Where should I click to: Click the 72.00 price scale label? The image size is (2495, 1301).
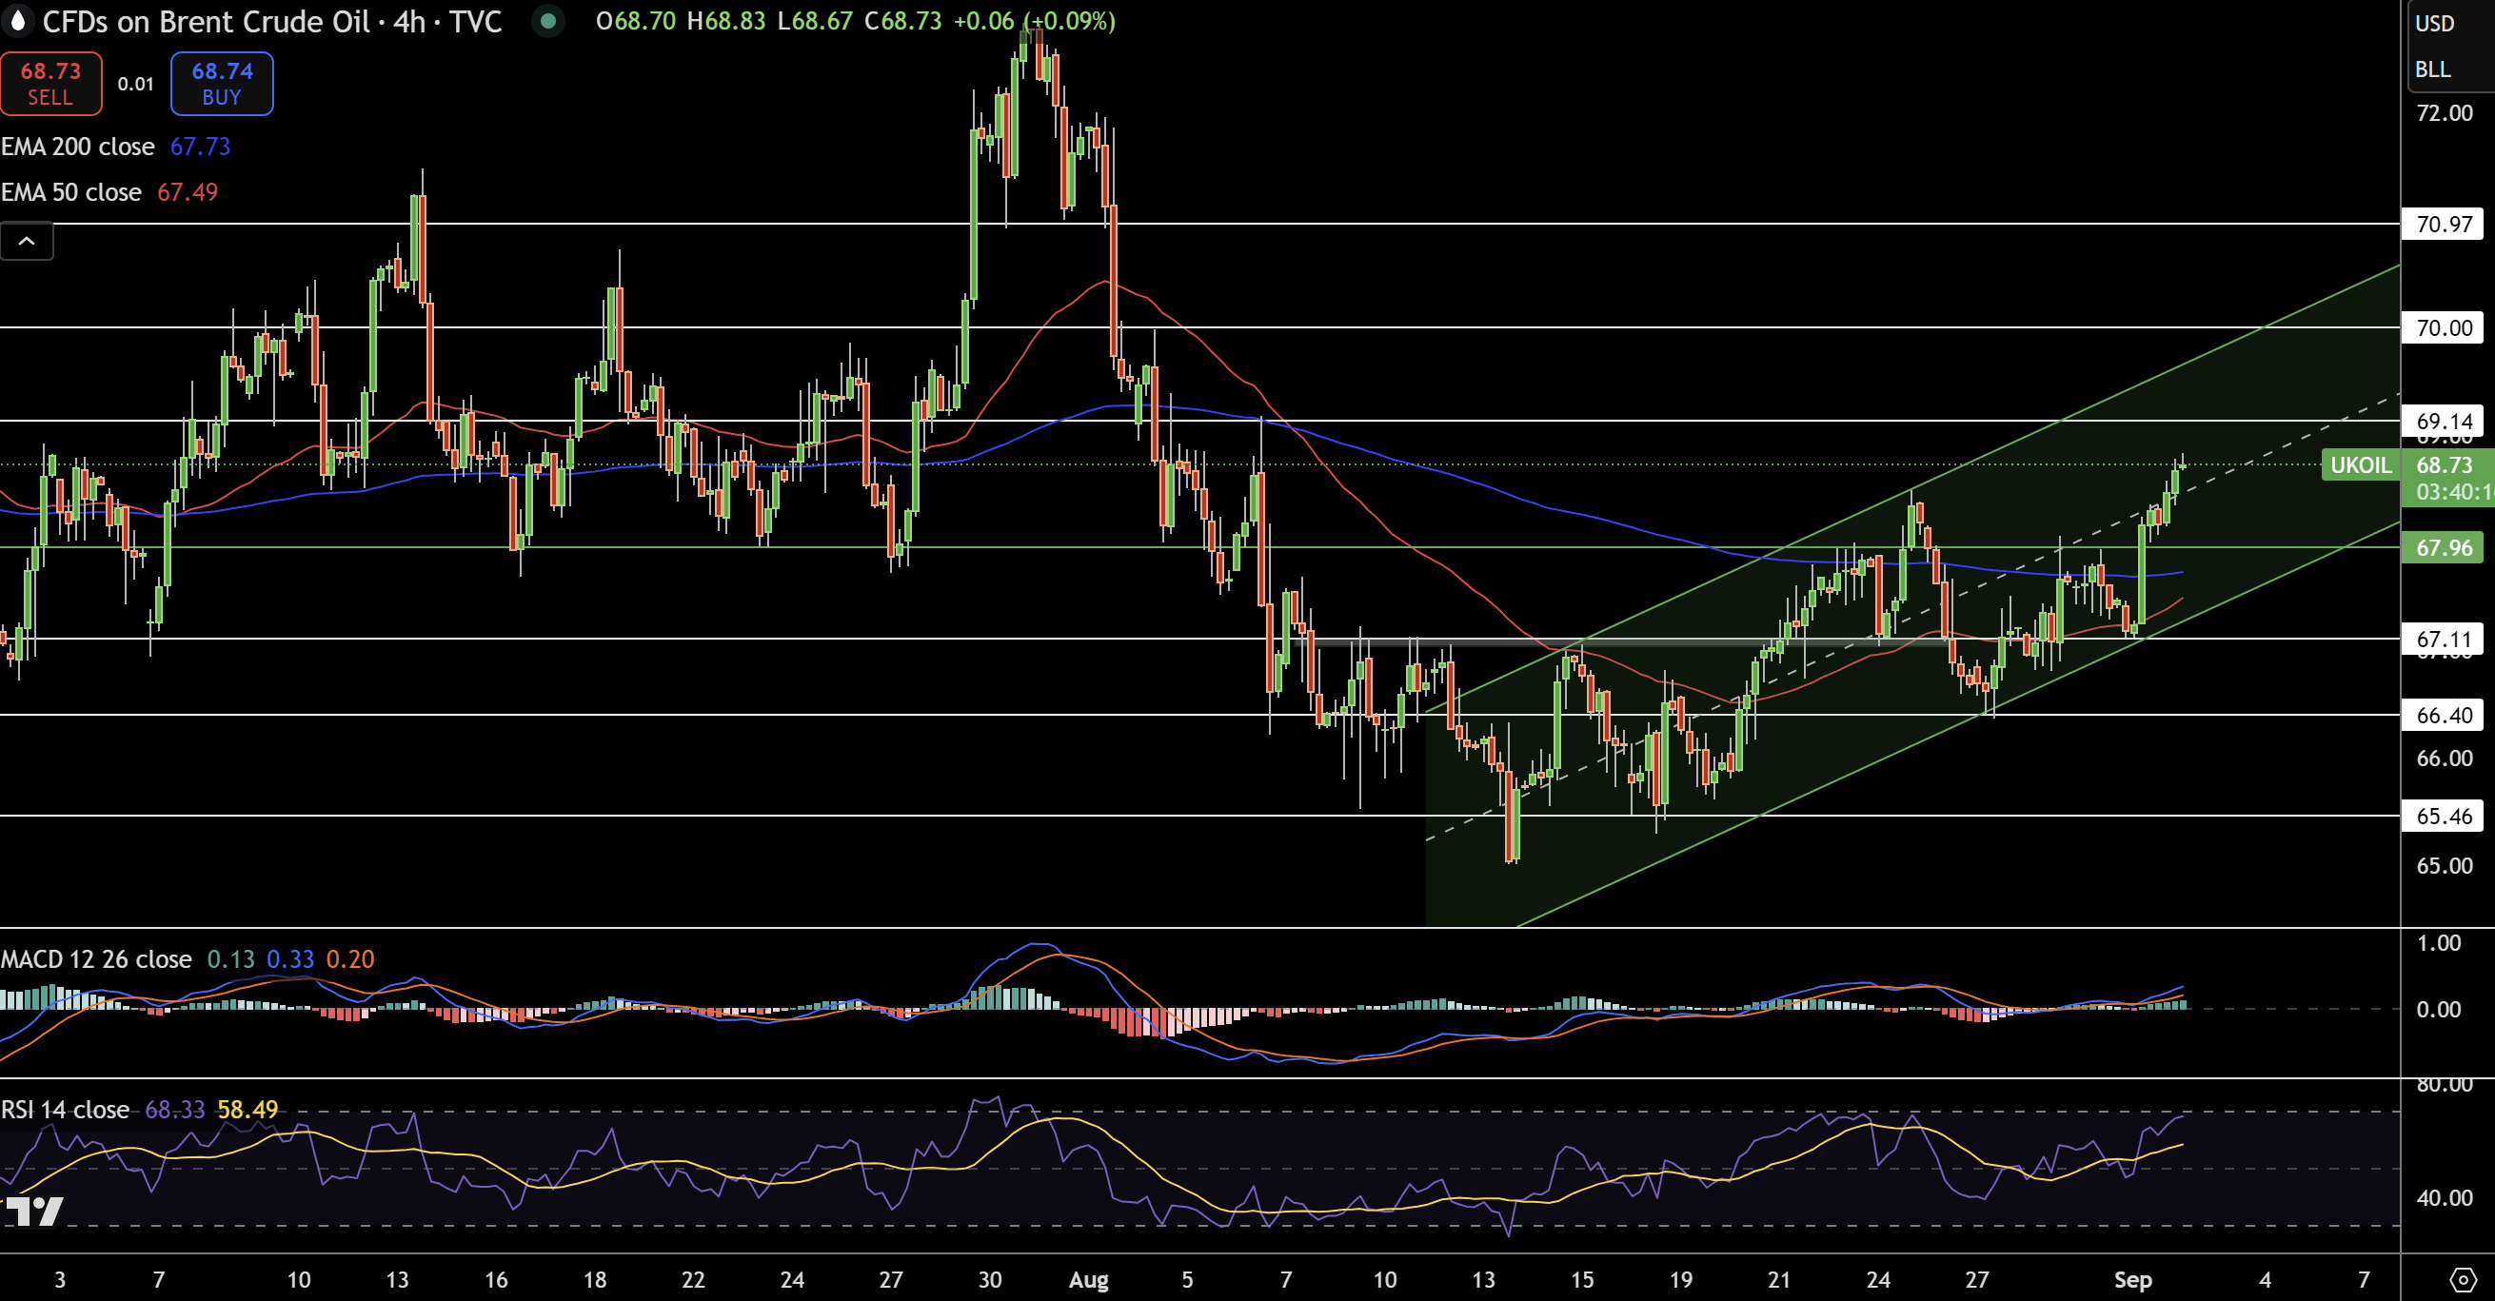pyautogui.click(x=2444, y=112)
